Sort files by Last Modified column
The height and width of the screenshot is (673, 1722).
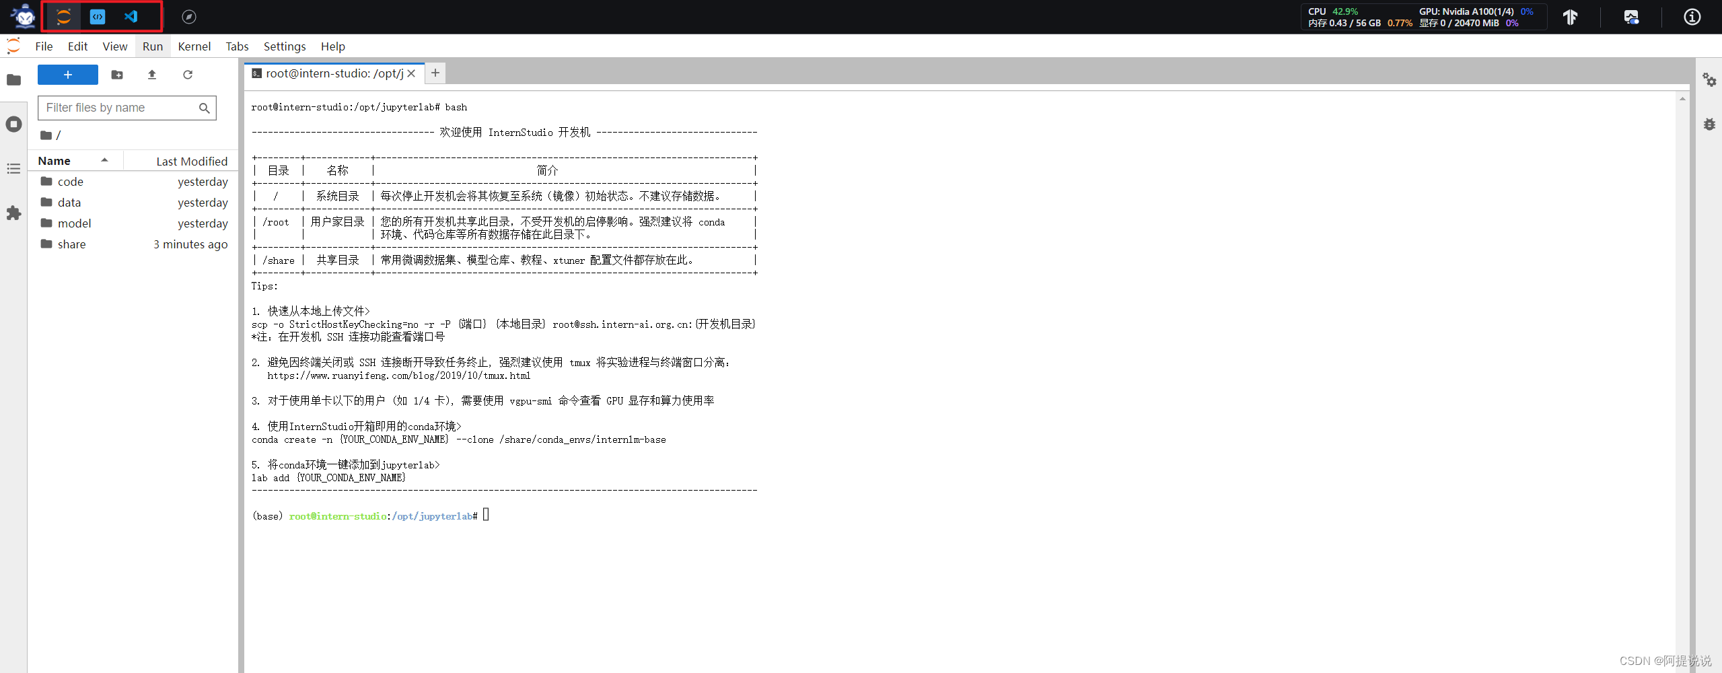tap(181, 161)
